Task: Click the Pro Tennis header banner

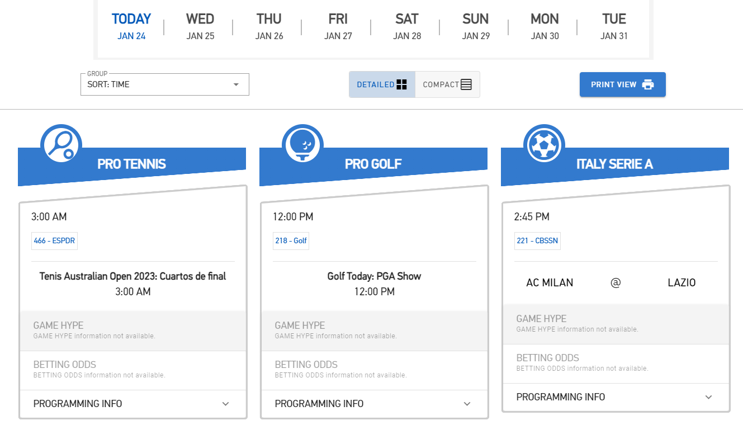Action: pyautogui.click(x=132, y=164)
